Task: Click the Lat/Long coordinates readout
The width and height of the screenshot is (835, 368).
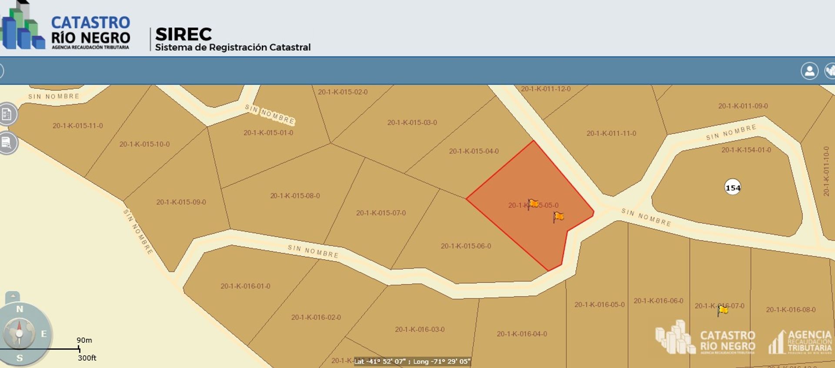Action: (412, 361)
